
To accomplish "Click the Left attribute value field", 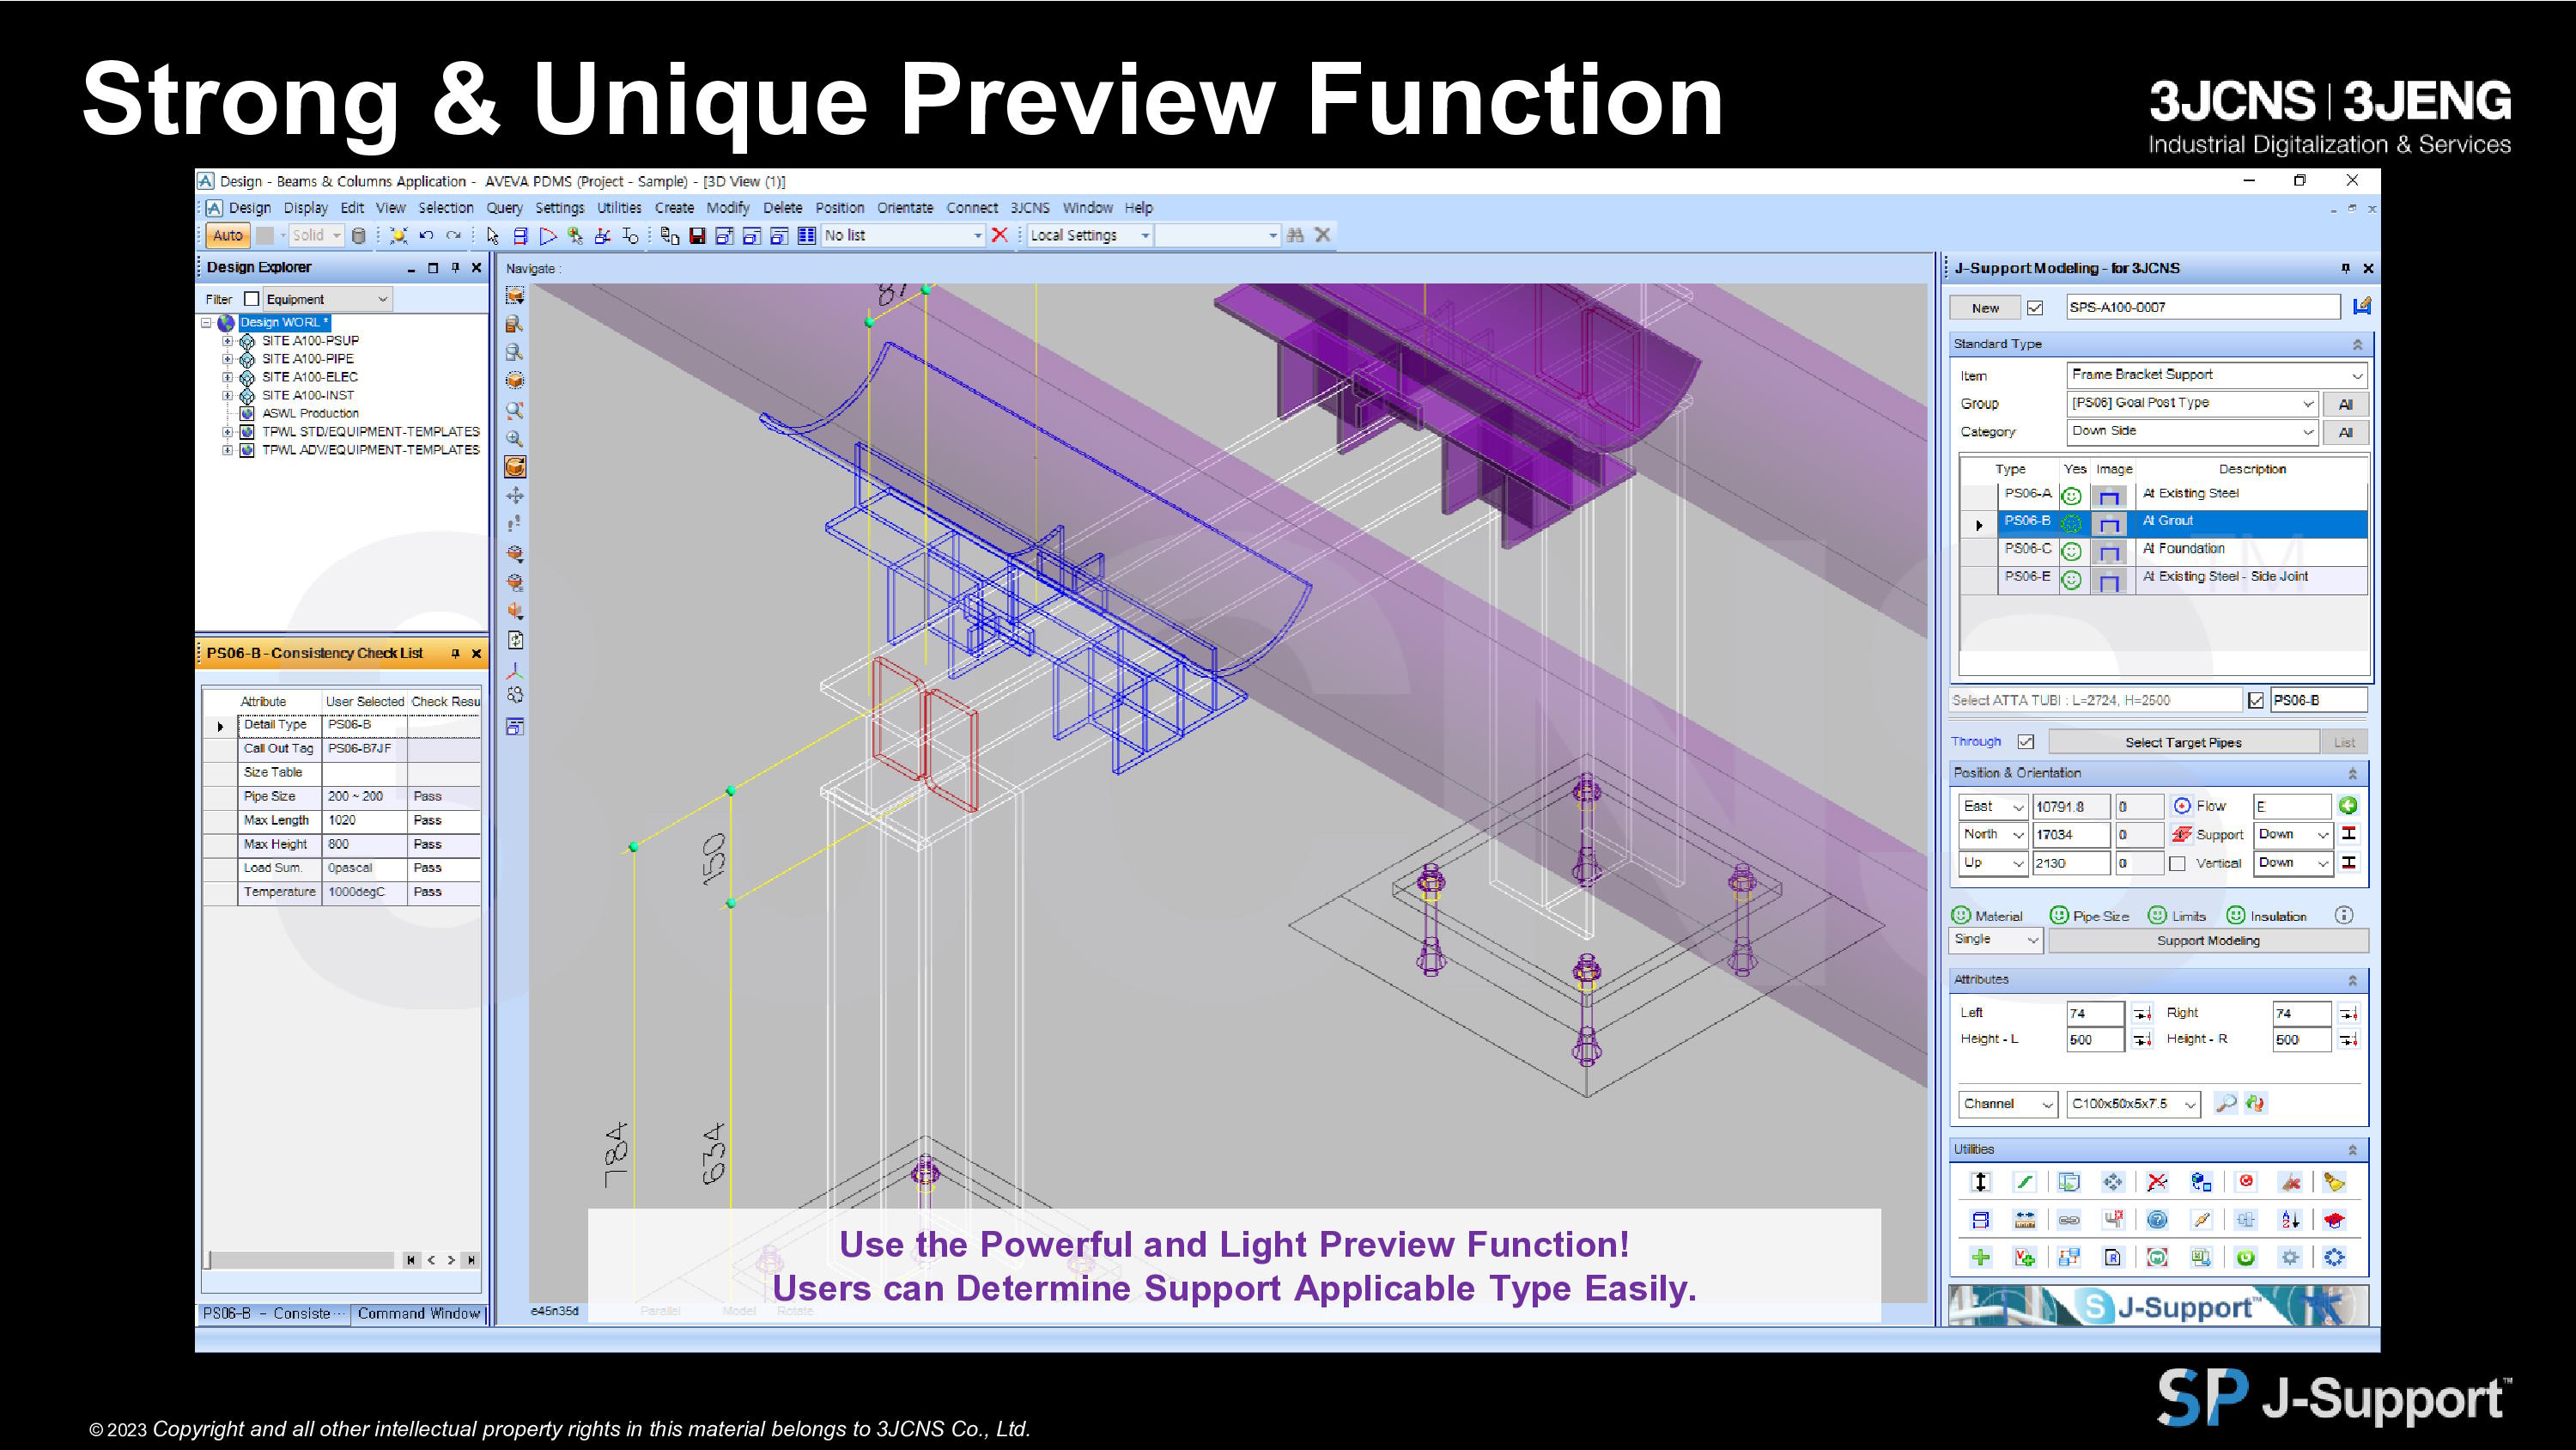I will coord(2094,1013).
